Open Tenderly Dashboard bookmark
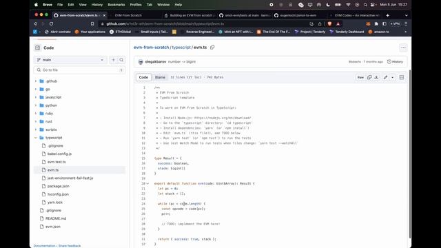 pos(347,32)
